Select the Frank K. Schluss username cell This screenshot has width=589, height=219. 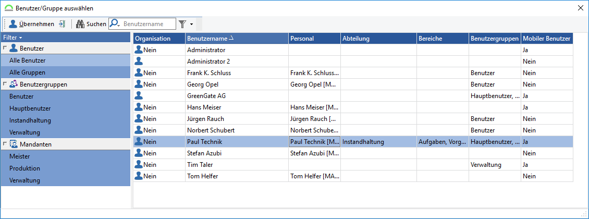click(x=237, y=73)
